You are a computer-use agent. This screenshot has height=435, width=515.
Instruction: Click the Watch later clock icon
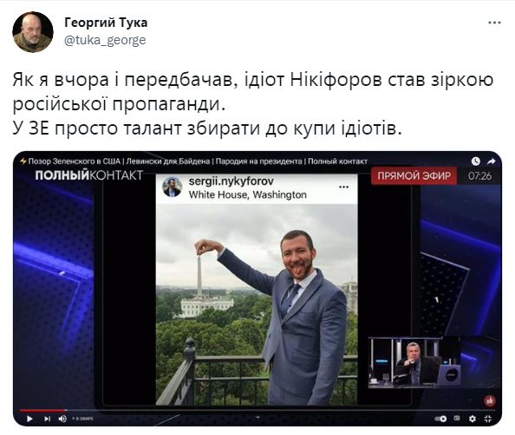point(476,161)
